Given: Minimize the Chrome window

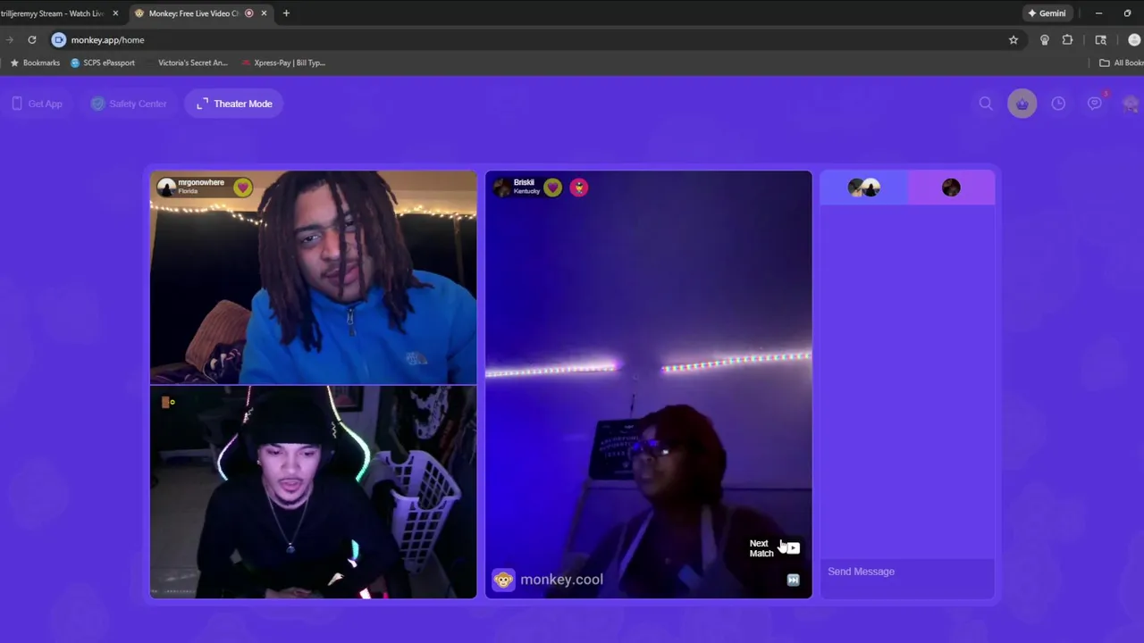Looking at the screenshot, I should click(x=1098, y=13).
